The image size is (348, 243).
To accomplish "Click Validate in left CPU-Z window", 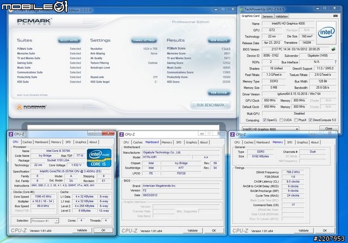I will pos(82,230).
